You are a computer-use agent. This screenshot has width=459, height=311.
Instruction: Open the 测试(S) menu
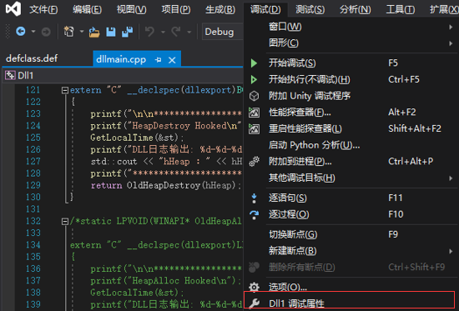[310, 9]
